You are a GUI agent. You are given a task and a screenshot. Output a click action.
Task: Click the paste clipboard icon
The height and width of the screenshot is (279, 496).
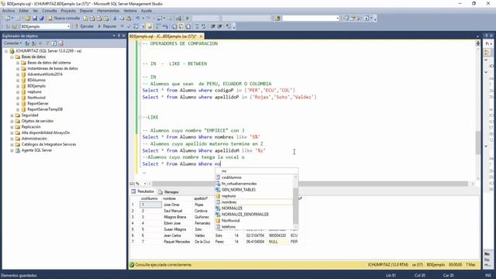pyautogui.click(x=129, y=19)
